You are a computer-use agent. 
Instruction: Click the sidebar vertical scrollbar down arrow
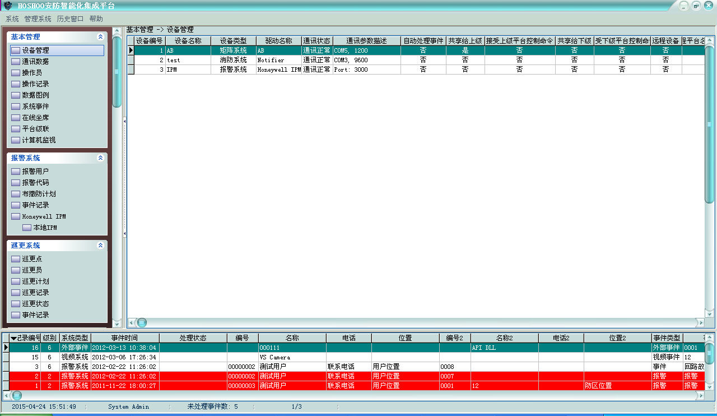(117, 323)
